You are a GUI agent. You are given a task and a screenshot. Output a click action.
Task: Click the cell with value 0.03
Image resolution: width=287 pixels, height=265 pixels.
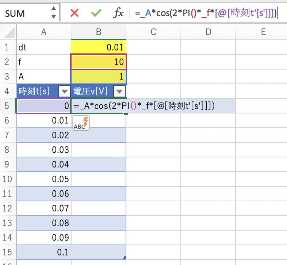pos(44,150)
